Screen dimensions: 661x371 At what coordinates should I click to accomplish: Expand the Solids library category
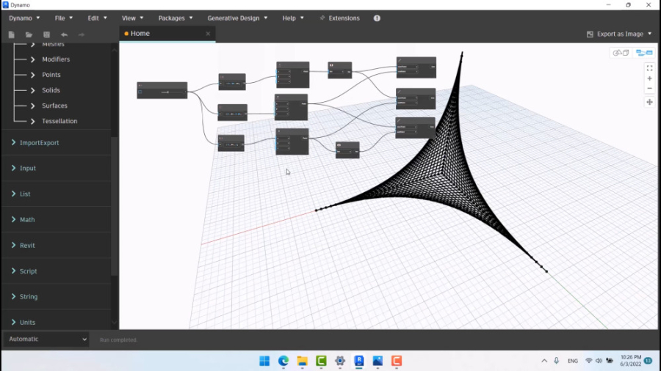point(32,90)
